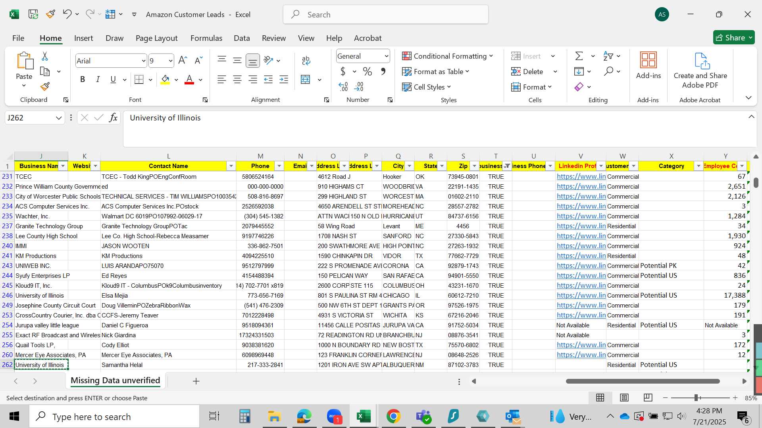Click the Insert Function fx icon
Screen dimensions: 762x428
[x=113, y=118]
